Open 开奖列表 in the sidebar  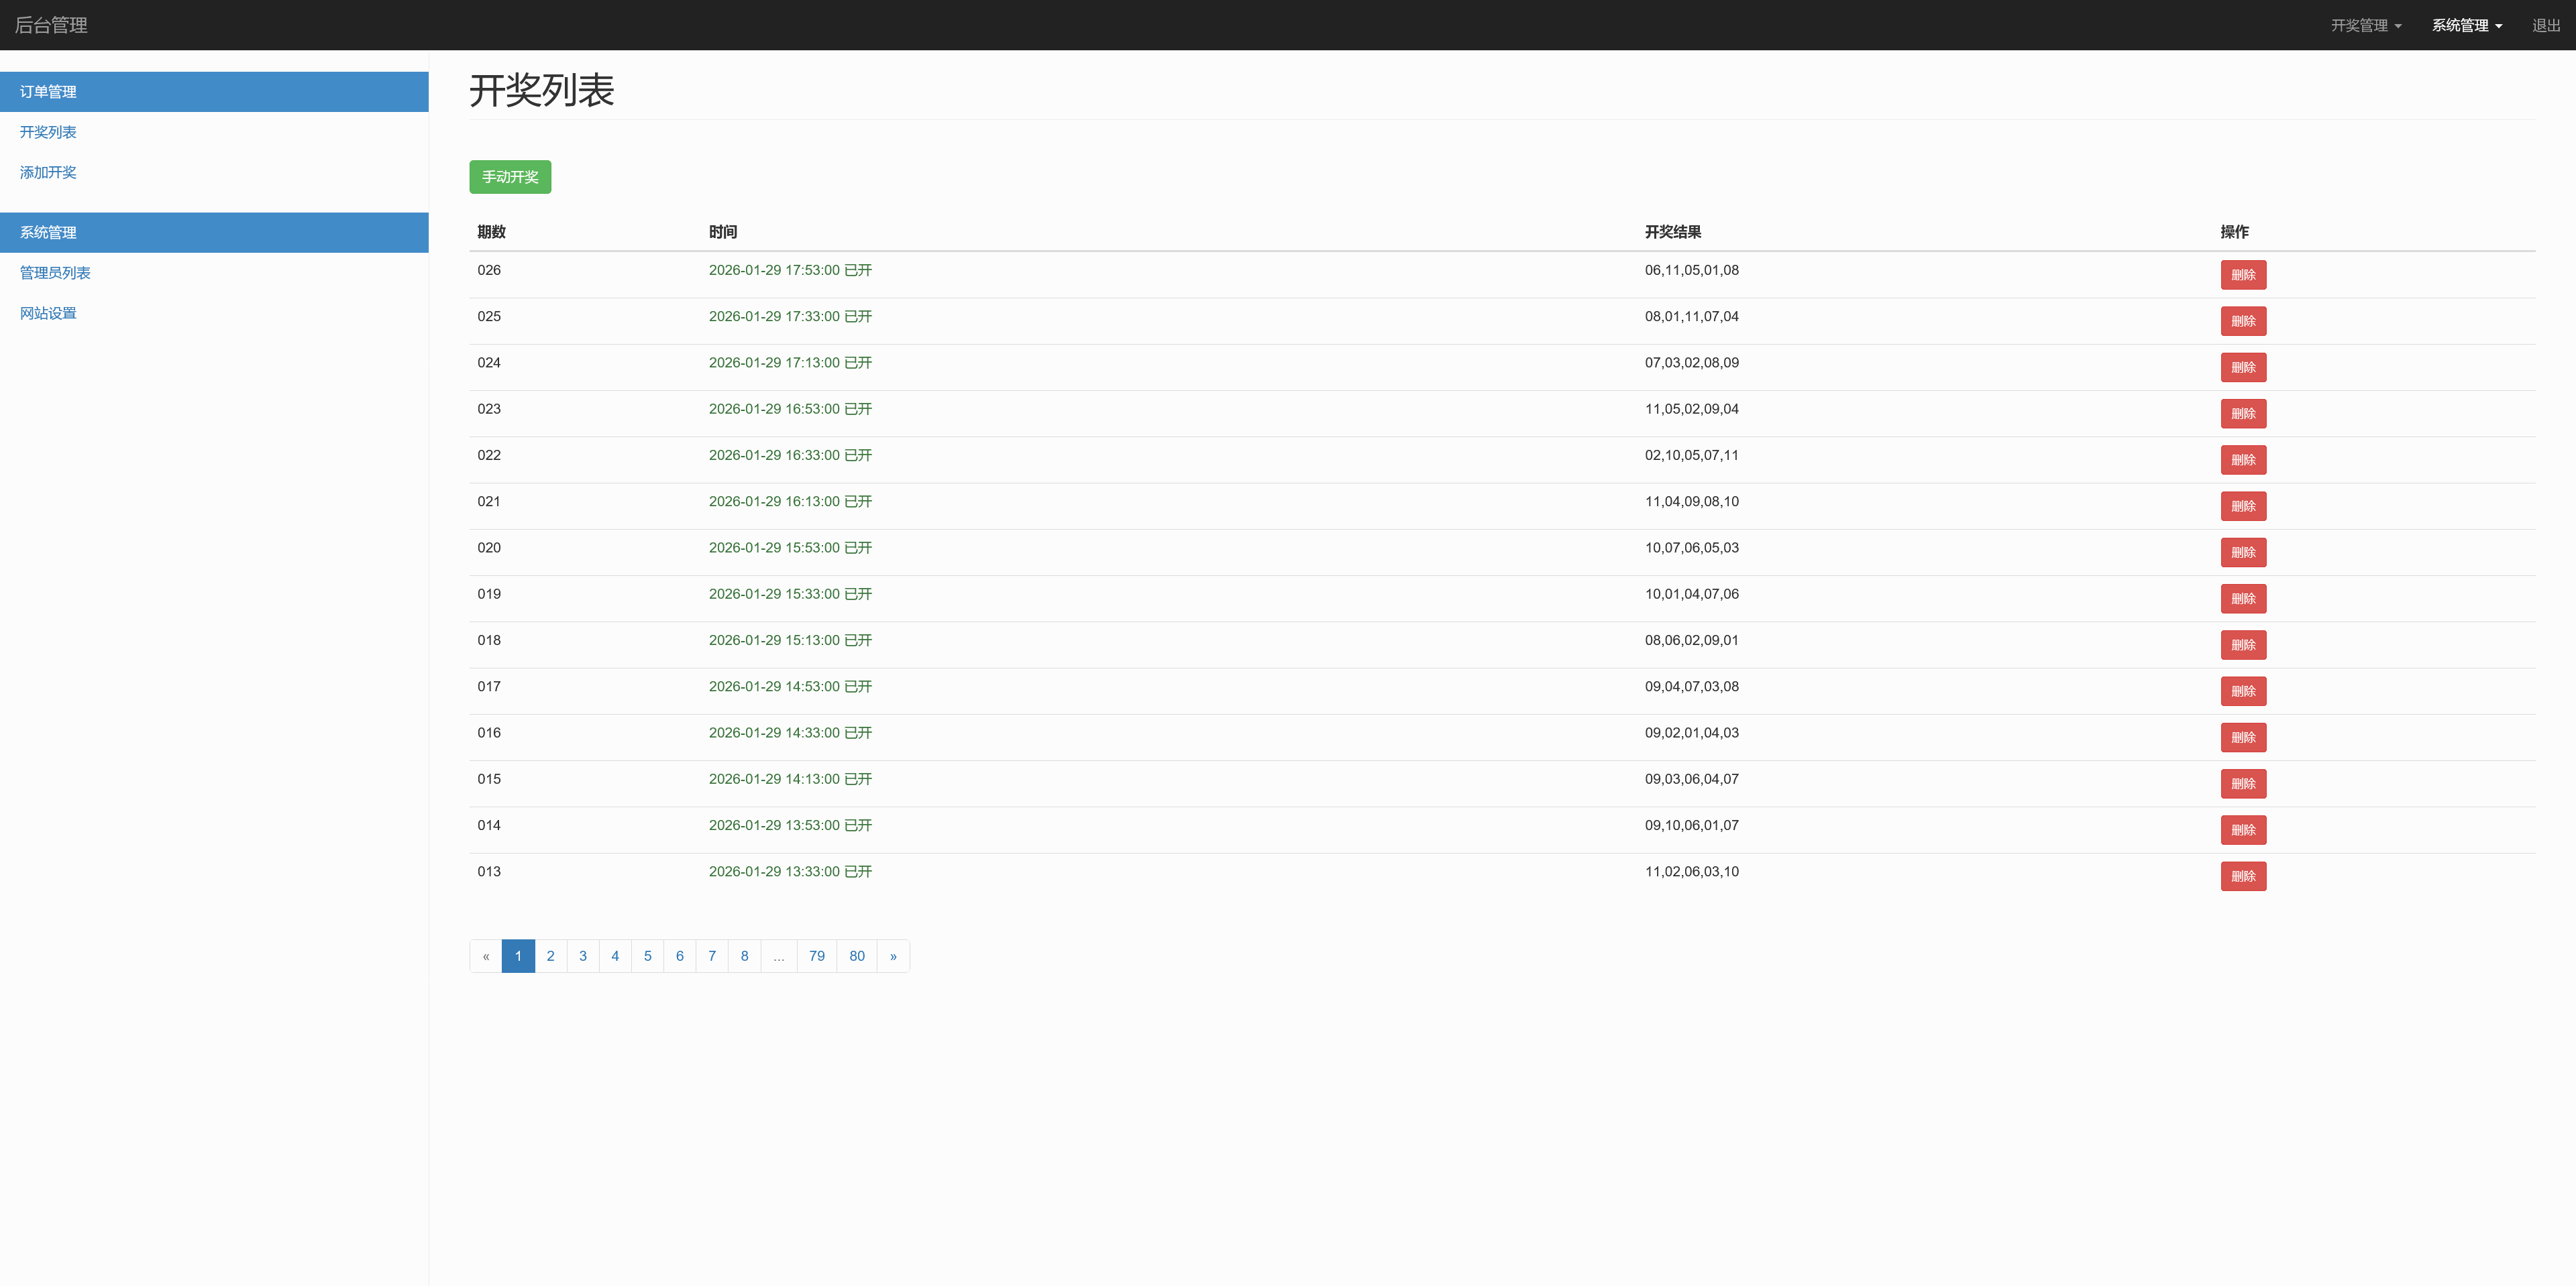click(x=48, y=132)
